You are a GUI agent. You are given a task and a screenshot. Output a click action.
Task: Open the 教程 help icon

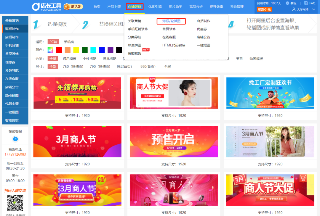287,3
